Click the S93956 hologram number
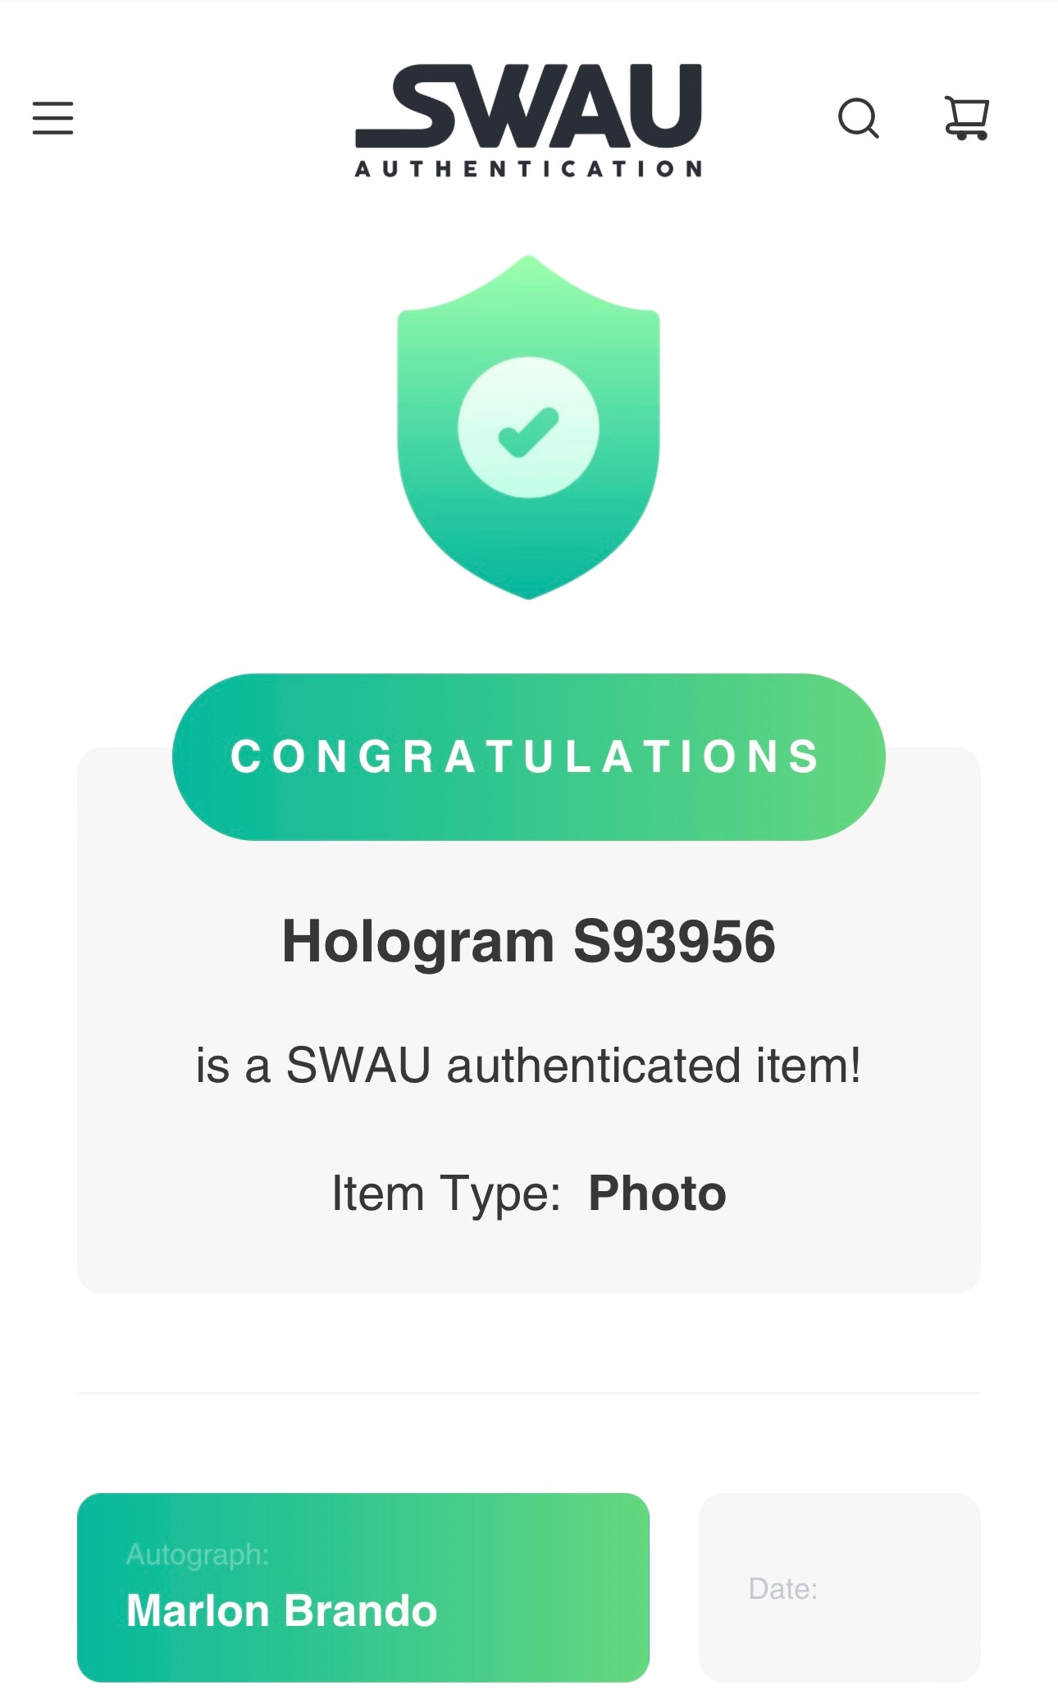Viewport: 1058px width, 1694px height. point(674,941)
